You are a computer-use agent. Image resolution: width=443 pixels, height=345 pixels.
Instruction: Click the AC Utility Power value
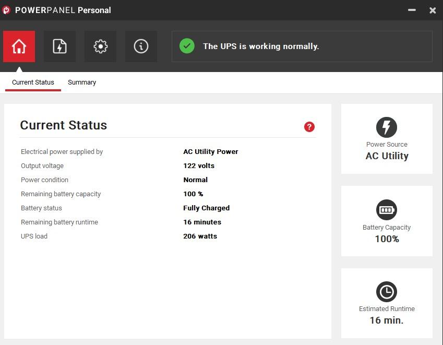pos(210,152)
